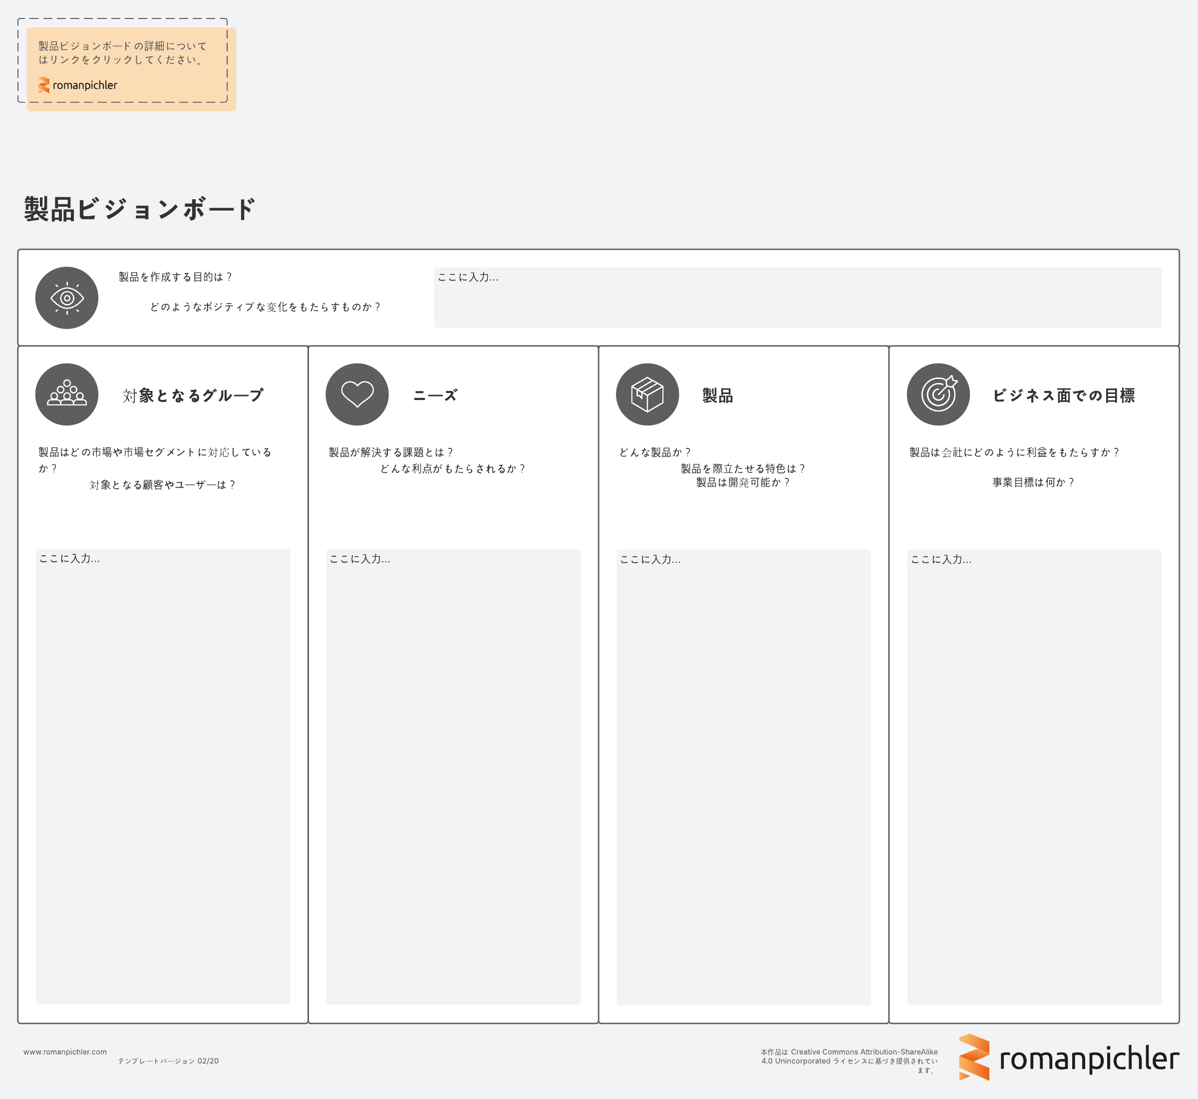The image size is (1198, 1099).
Task: Select the ビジネス面での目標 heading
Action: pyautogui.click(x=1063, y=395)
